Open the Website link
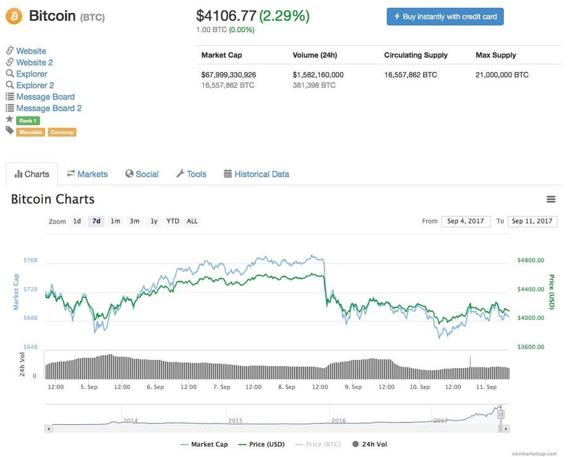575x457 pixels. click(31, 51)
